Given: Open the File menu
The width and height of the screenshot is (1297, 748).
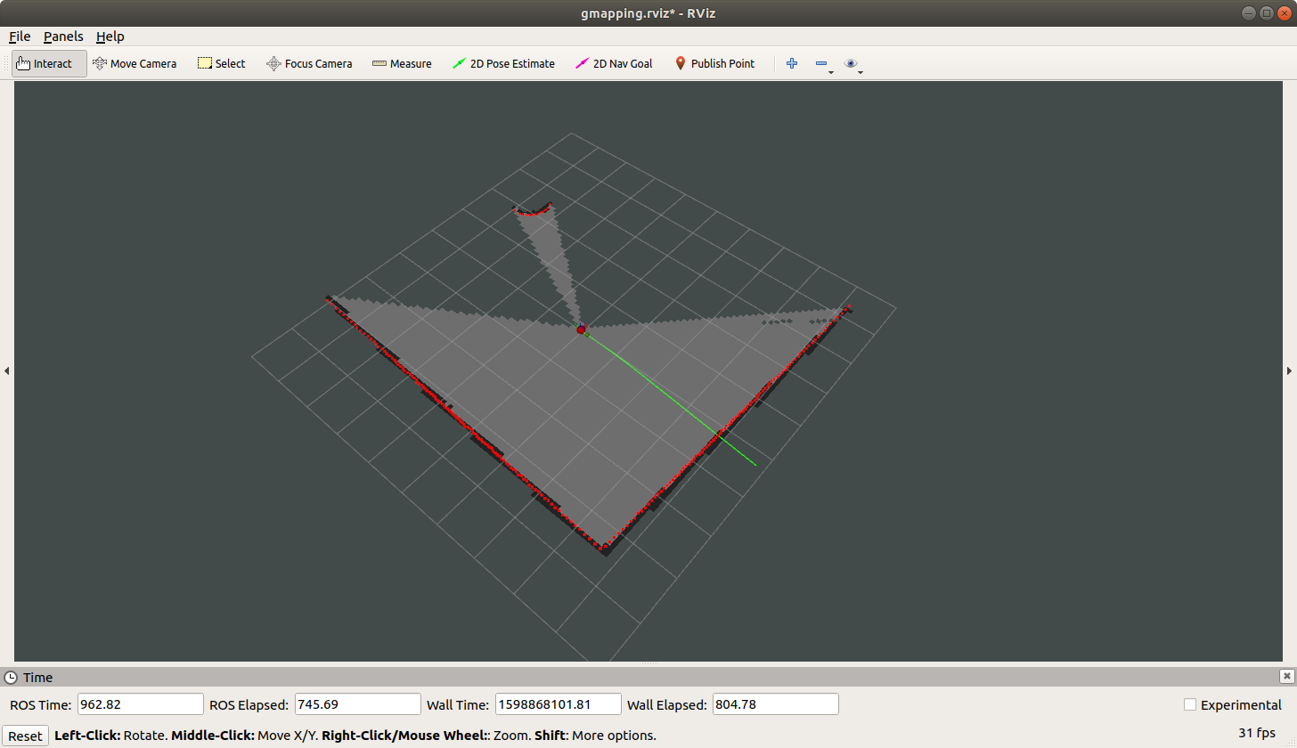Looking at the screenshot, I should 20,37.
